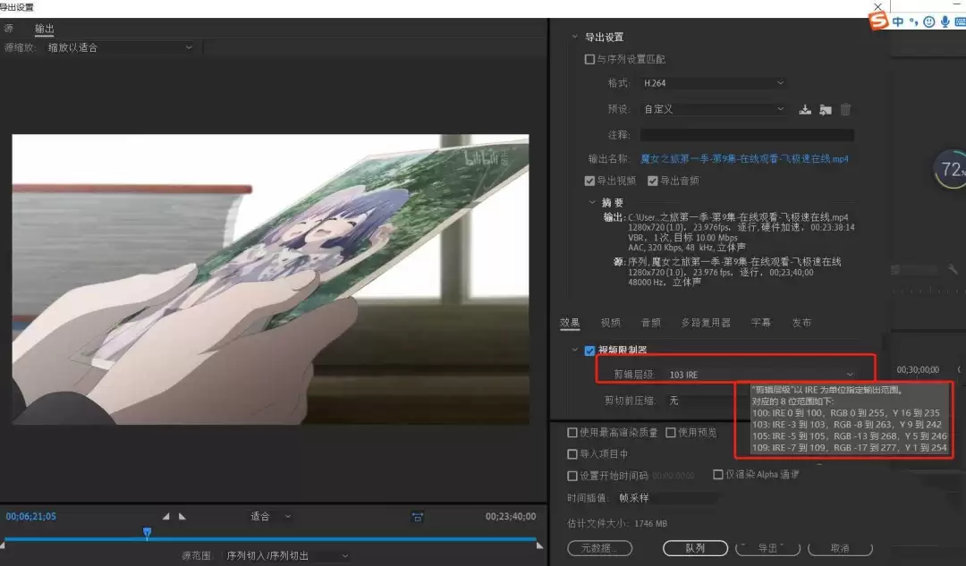Click the output name mp4 link

(x=744, y=159)
